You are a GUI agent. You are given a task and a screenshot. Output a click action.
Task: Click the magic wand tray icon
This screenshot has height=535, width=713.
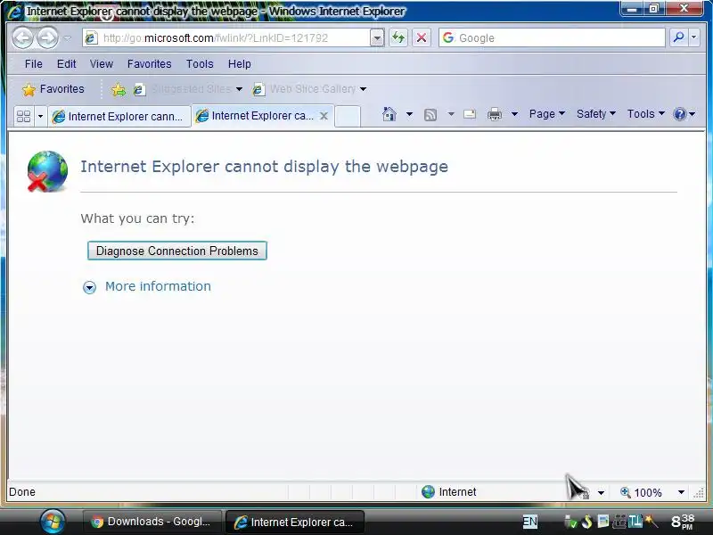(652, 521)
